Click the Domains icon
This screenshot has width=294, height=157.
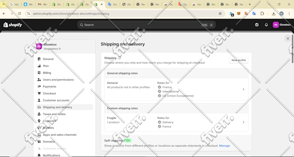click(39, 141)
